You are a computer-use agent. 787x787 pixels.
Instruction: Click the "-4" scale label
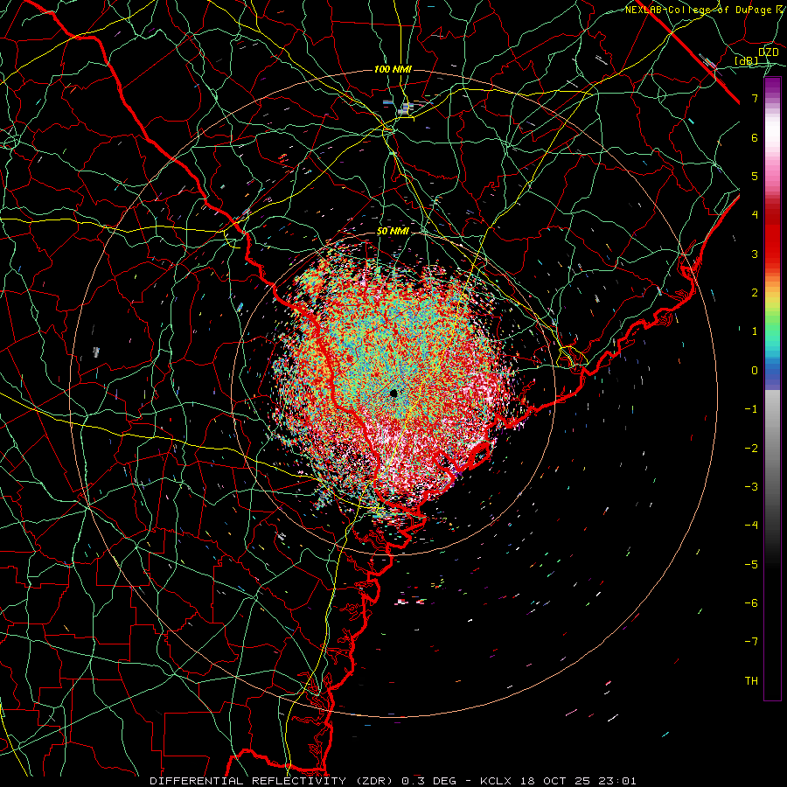click(751, 526)
